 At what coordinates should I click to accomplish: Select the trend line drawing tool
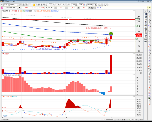coord(149,34)
